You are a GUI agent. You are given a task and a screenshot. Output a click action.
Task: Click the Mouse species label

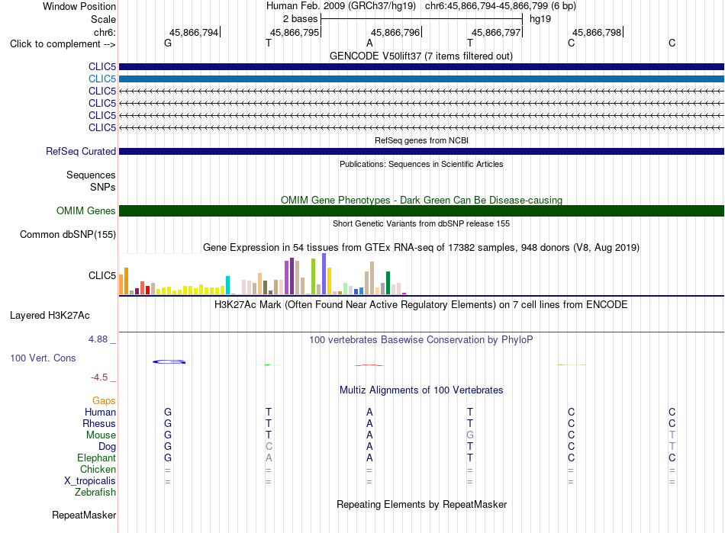point(101,435)
